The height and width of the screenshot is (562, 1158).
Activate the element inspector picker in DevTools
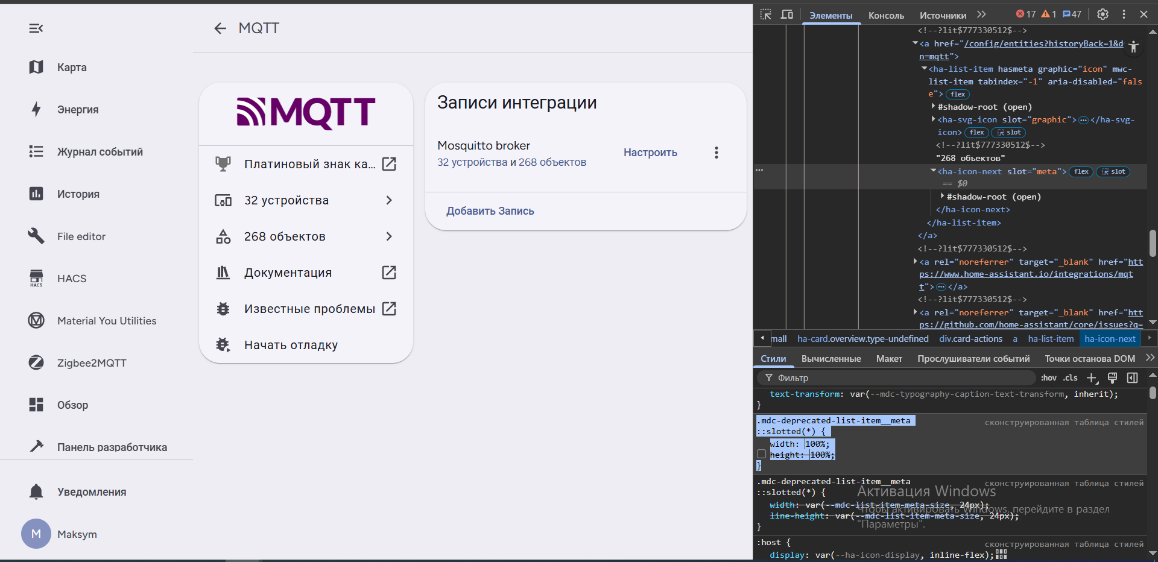tap(766, 14)
